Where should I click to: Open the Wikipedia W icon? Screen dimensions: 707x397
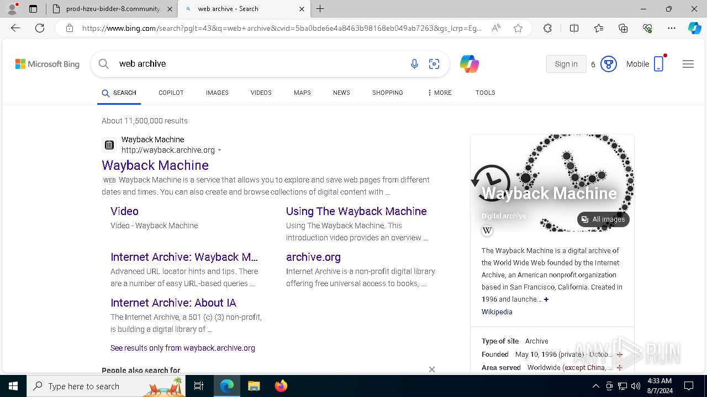[x=487, y=230]
